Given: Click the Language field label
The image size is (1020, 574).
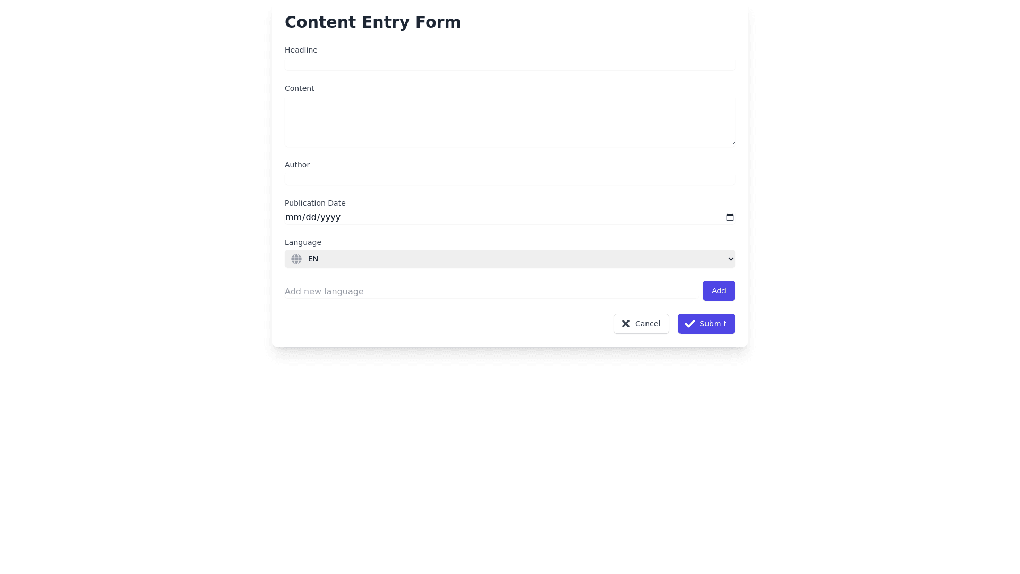Looking at the screenshot, I should 303,242.
